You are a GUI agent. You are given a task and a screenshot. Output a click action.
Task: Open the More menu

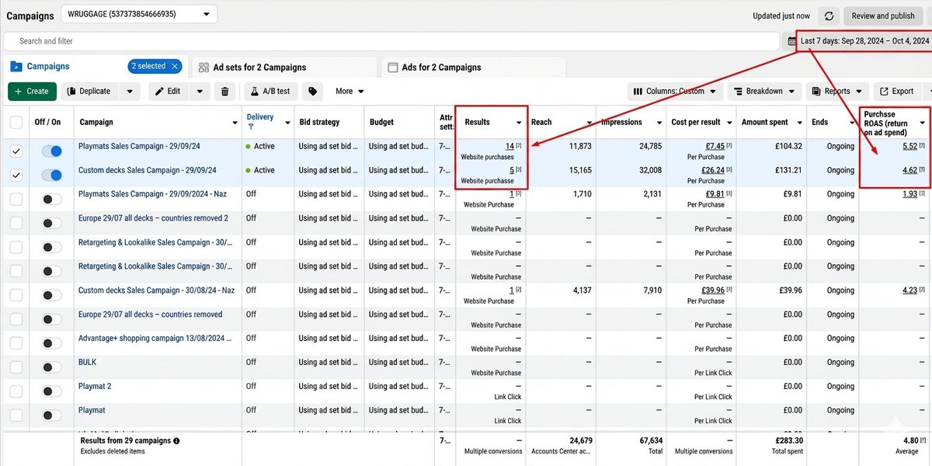tap(349, 91)
